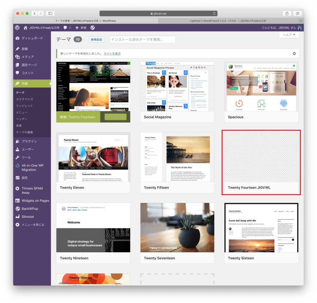Click the ユーザー user icon
Screen dimensions: 317x303
[18, 149]
